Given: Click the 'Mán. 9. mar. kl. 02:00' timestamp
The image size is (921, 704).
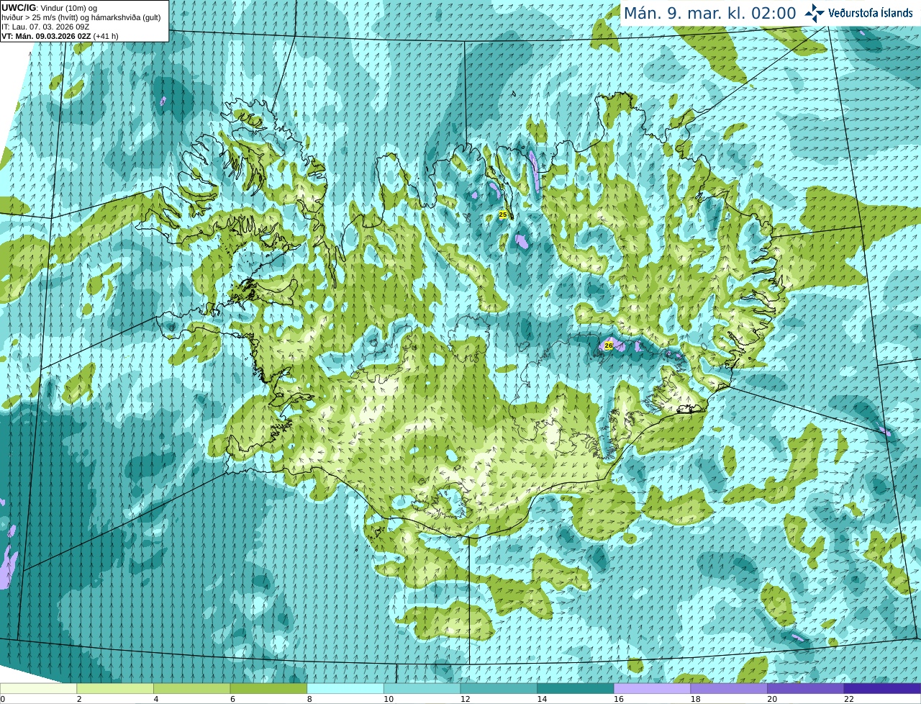Looking at the screenshot, I should coord(709,13).
